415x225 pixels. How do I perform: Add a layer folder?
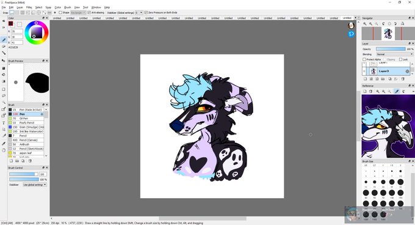(383, 79)
